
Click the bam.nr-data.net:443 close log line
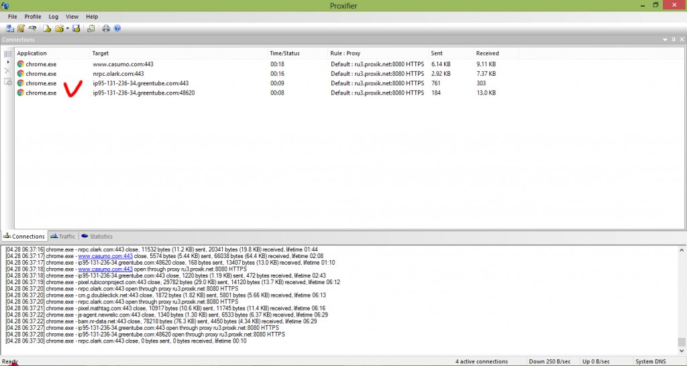point(161,321)
